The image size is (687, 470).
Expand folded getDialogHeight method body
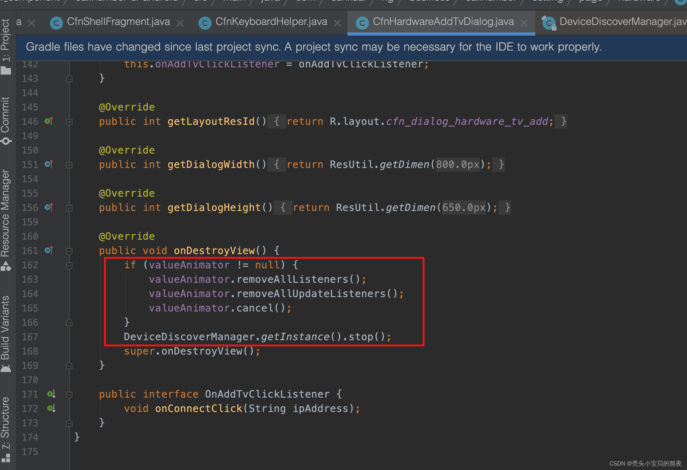click(69, 208)
